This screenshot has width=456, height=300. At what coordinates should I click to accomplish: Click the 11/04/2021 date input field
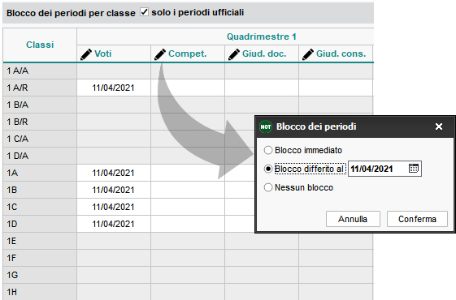point(384,169)
